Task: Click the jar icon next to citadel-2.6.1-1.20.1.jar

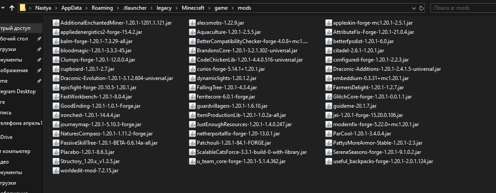Action: tap(329, 51)
